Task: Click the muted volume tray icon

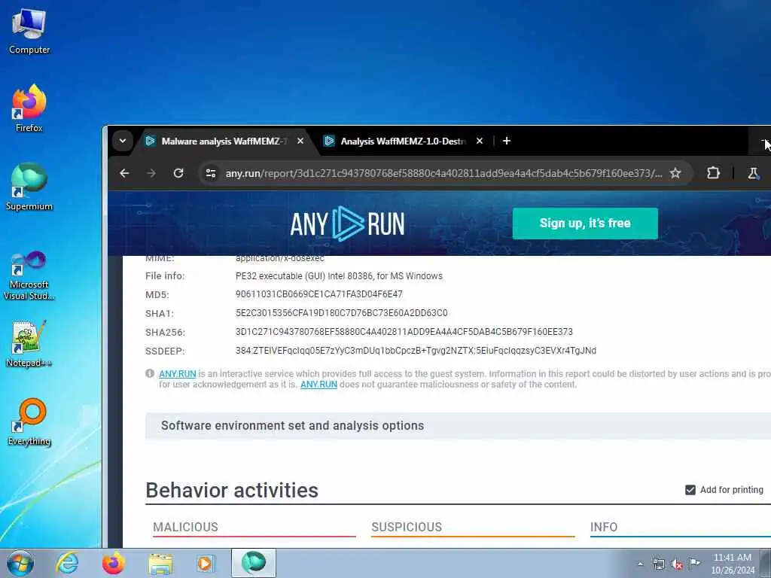Action: click(x=677, y=564)
